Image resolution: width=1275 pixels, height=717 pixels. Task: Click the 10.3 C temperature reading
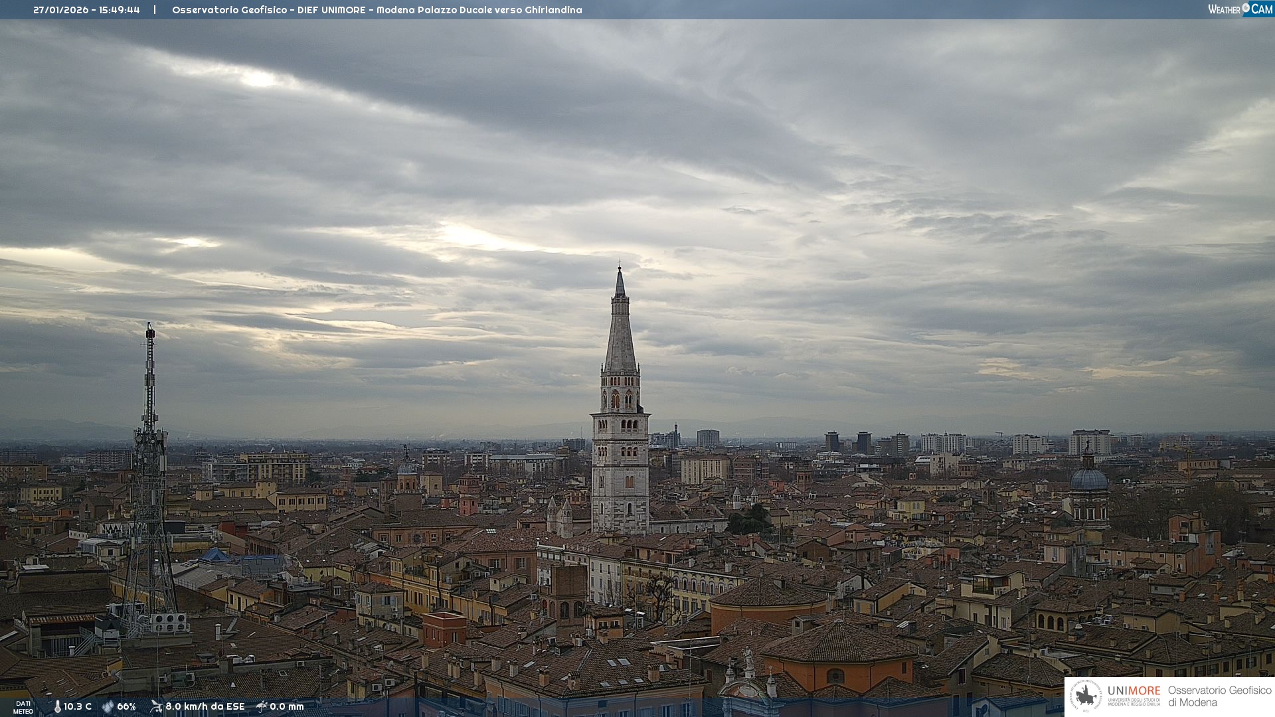pyautogui.click(x=78, y=706)
